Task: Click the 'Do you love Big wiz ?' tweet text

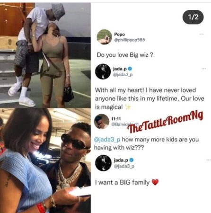Action: click(125, 55)
